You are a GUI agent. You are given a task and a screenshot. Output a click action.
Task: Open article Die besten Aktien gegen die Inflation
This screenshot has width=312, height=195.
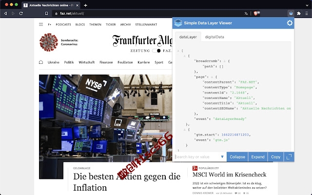pos(127,182)
